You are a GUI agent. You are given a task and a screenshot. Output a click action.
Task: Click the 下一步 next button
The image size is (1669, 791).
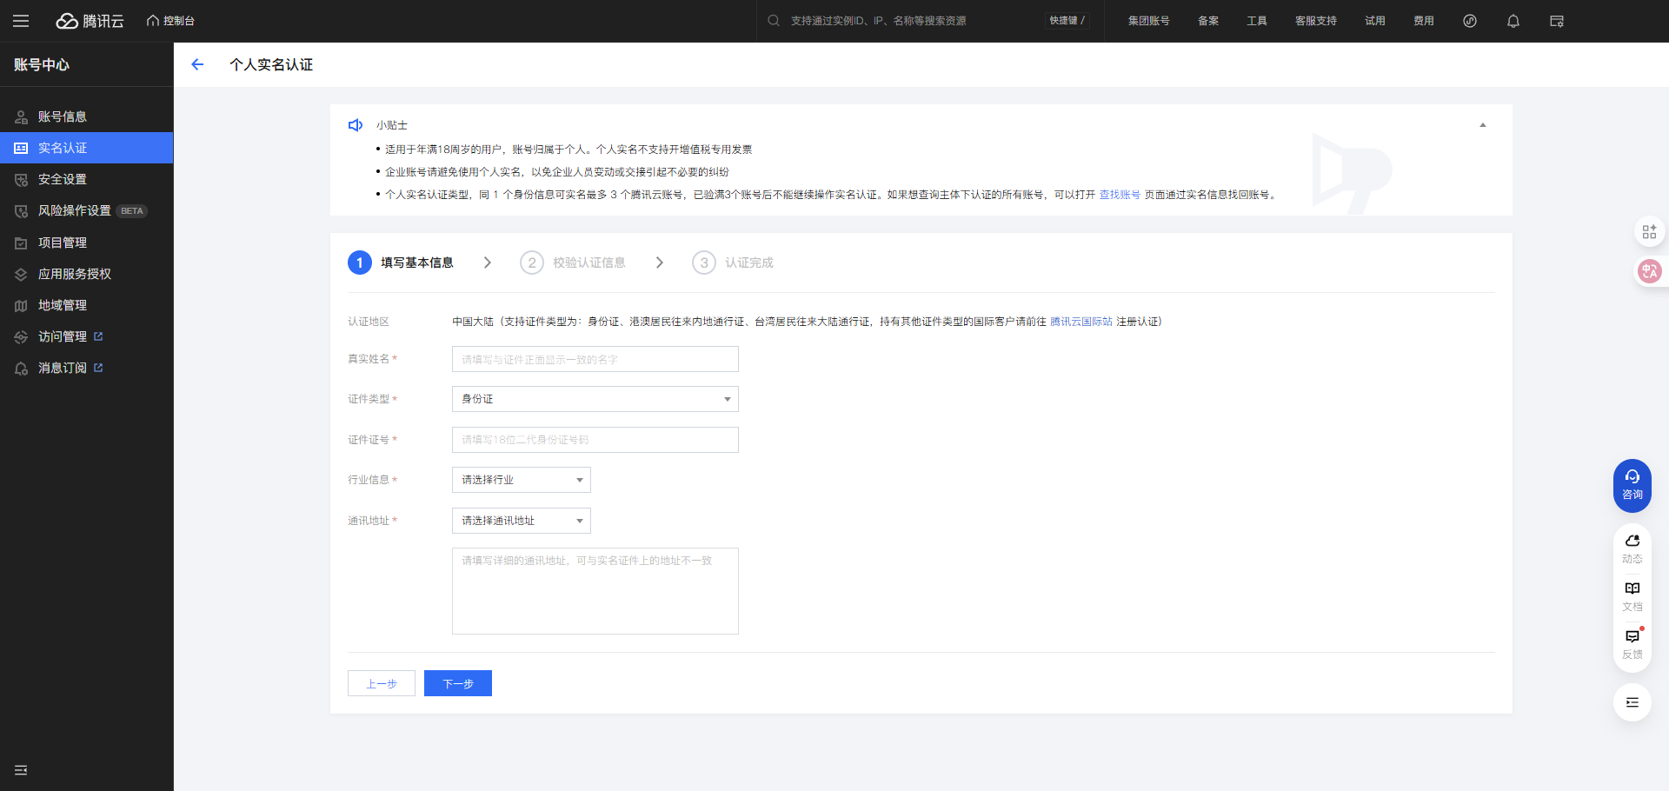coord(457,683)
